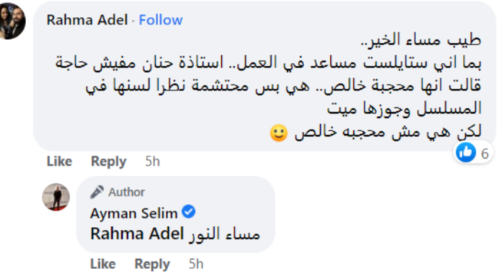Open Rahma Adel's profile picture

[12, 21]
